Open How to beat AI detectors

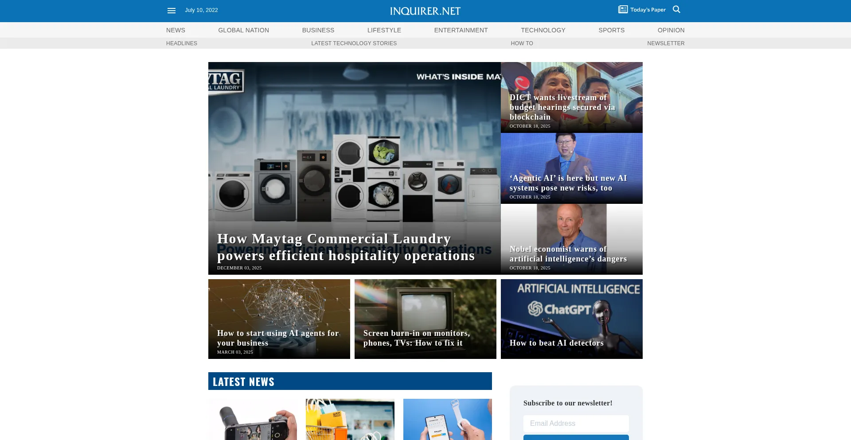[556, 343]
